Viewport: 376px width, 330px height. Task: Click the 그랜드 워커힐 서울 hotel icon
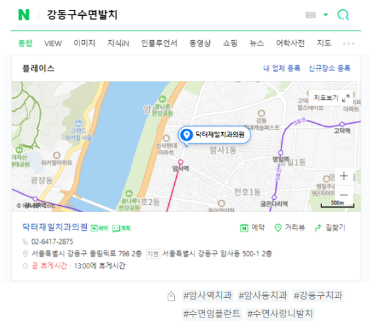pos(78,124)
